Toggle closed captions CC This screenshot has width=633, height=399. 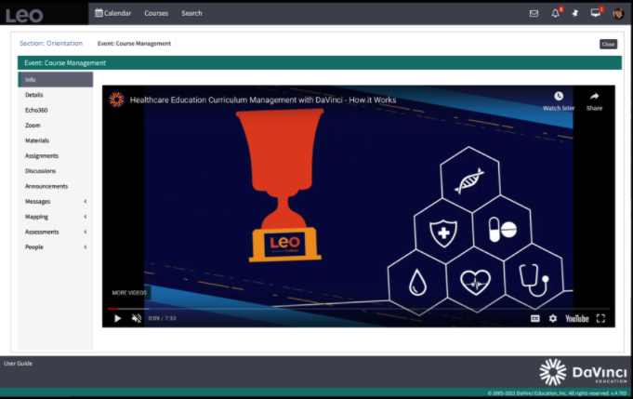[534, 318]
